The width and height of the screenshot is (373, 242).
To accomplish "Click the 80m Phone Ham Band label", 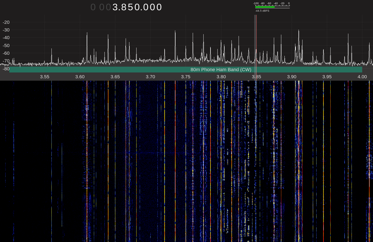I will tap(221, 70).
